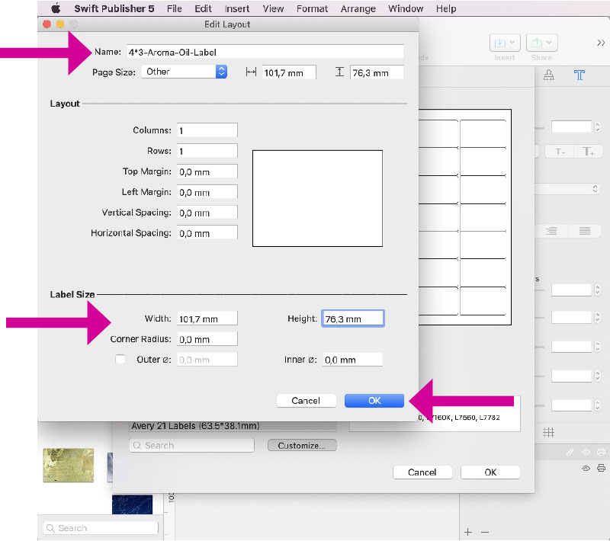Open the Help menu
610x541 pixels.
click(x=446, y=8)
